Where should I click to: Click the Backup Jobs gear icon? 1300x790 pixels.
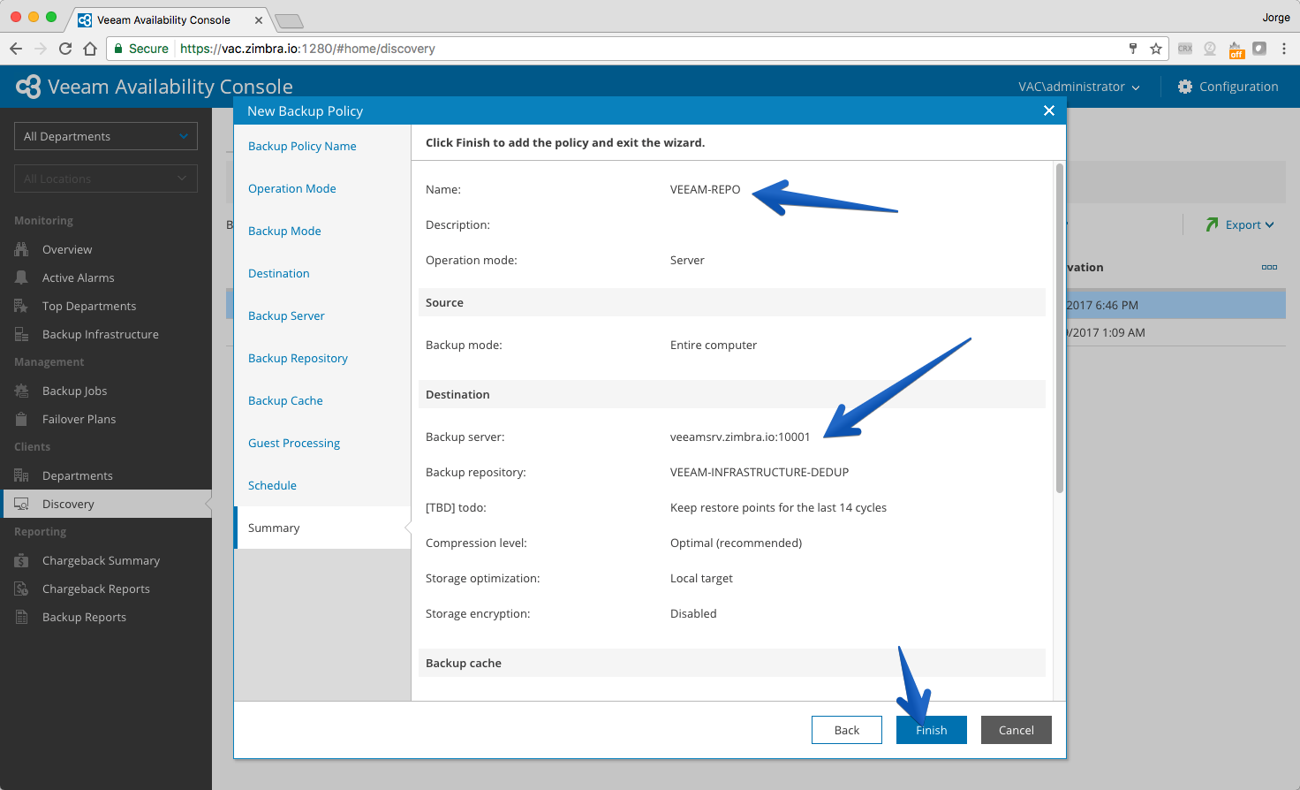[21, 391]
